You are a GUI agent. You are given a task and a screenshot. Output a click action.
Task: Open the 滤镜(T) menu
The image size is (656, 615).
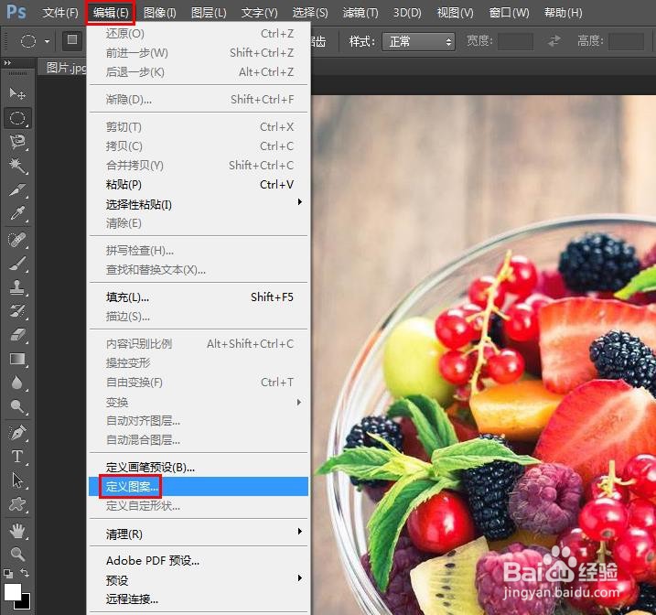[360, 13]
